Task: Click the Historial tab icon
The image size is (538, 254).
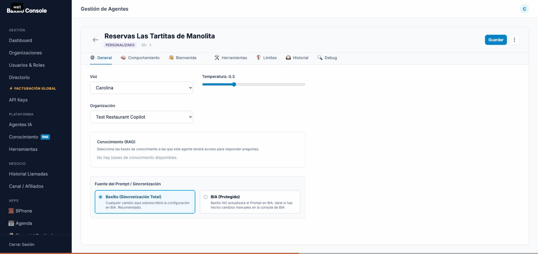Action: pos(288,57)
